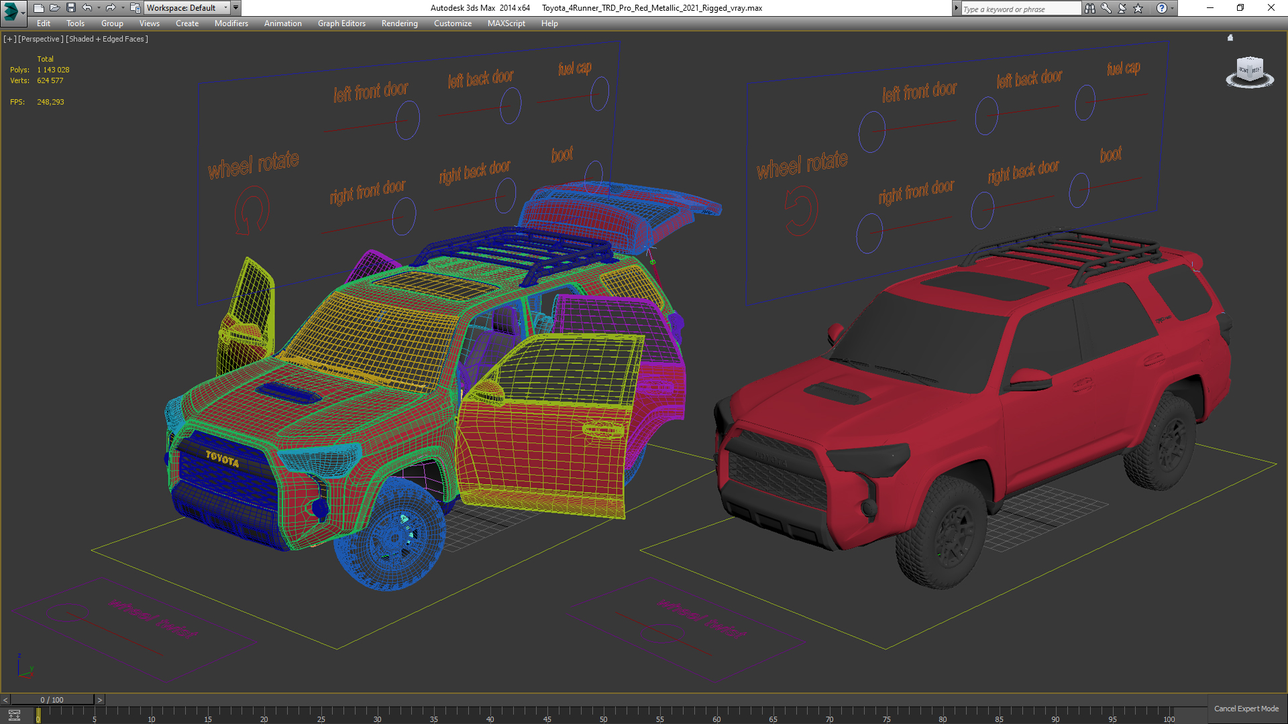Select left front door slider circle on left panel

pos(407,120)
